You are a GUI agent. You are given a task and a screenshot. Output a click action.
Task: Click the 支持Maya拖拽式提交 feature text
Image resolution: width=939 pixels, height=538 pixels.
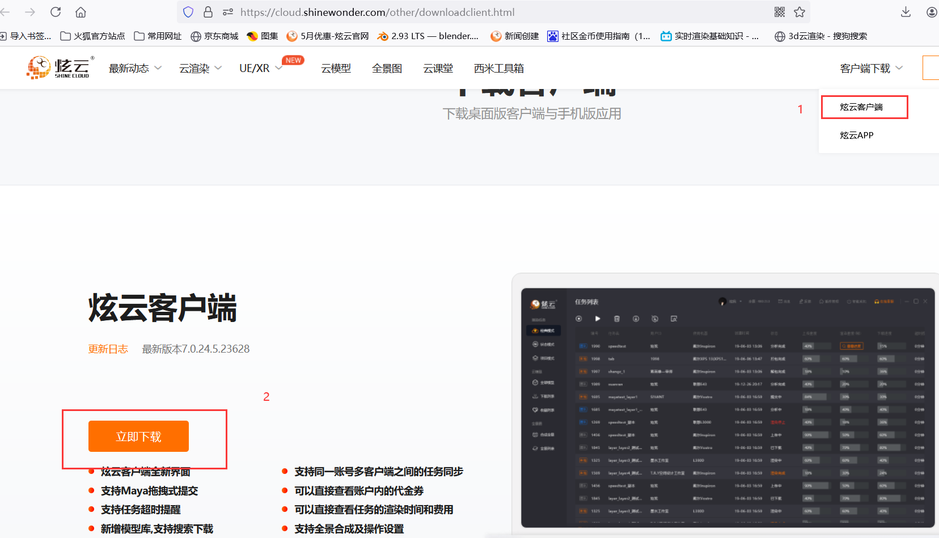coord(149,490)
